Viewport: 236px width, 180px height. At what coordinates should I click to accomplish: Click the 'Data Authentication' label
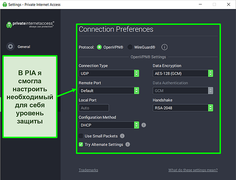tap(170, 83)
